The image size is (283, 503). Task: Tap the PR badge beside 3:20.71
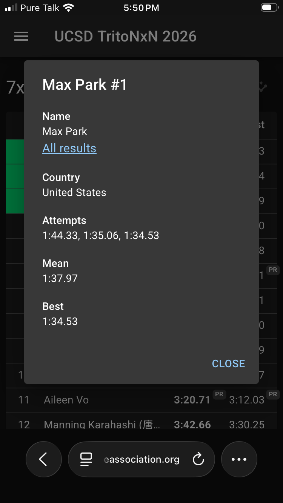219,394
